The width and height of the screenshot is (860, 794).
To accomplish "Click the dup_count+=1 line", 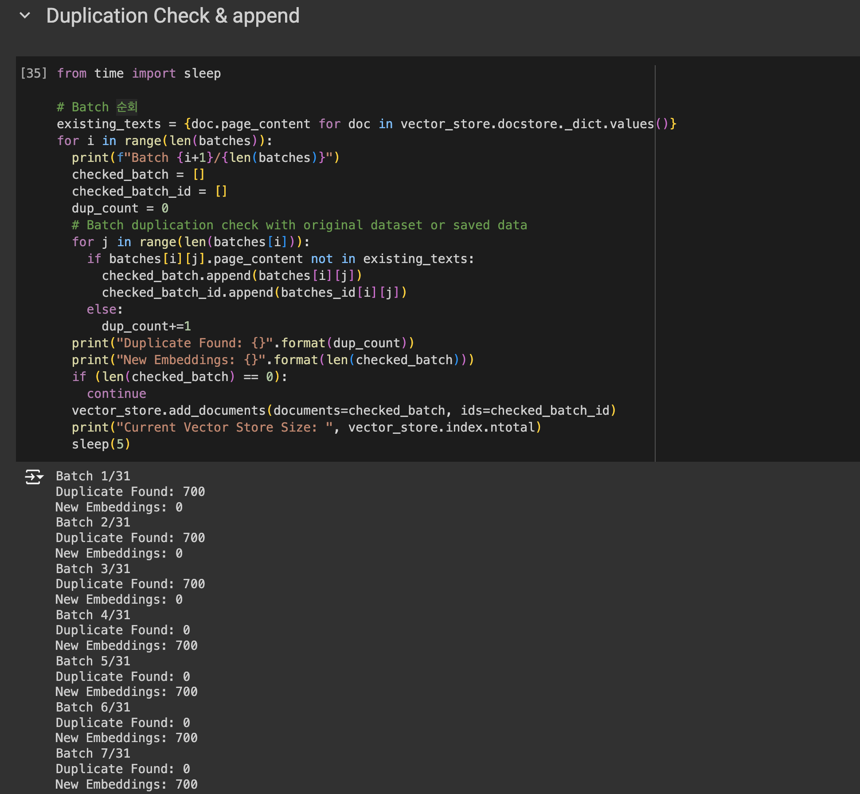I will (x=146, y=326).
